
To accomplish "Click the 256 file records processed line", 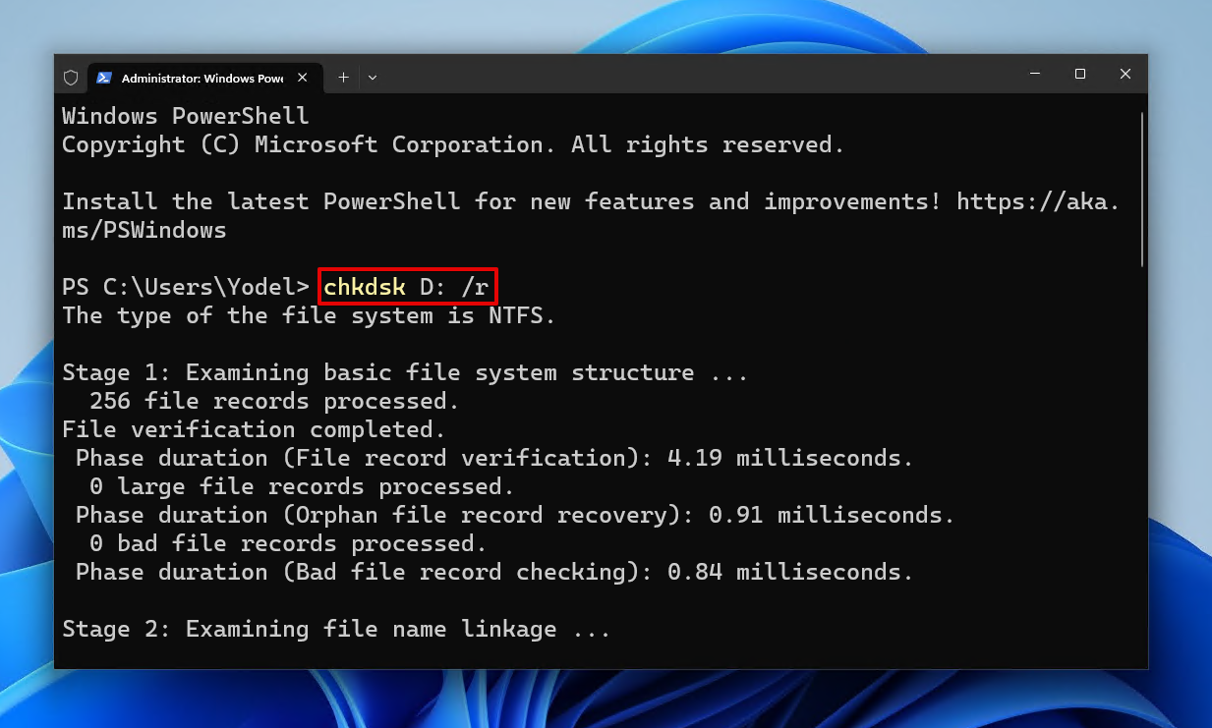I will 261,400.
